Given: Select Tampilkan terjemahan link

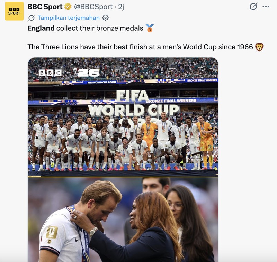Looking at the screenshot, I should click(69, 18).
